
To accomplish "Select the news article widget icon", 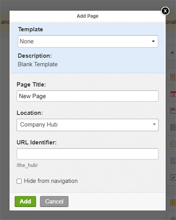I will [x=173, y=77].
